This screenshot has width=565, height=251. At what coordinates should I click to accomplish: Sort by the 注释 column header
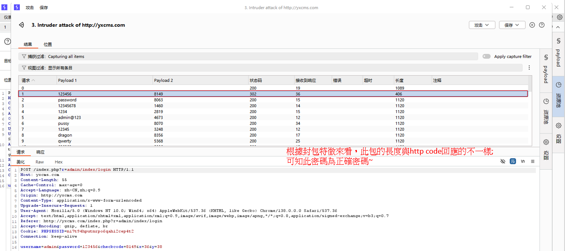[x=479, y=81]
